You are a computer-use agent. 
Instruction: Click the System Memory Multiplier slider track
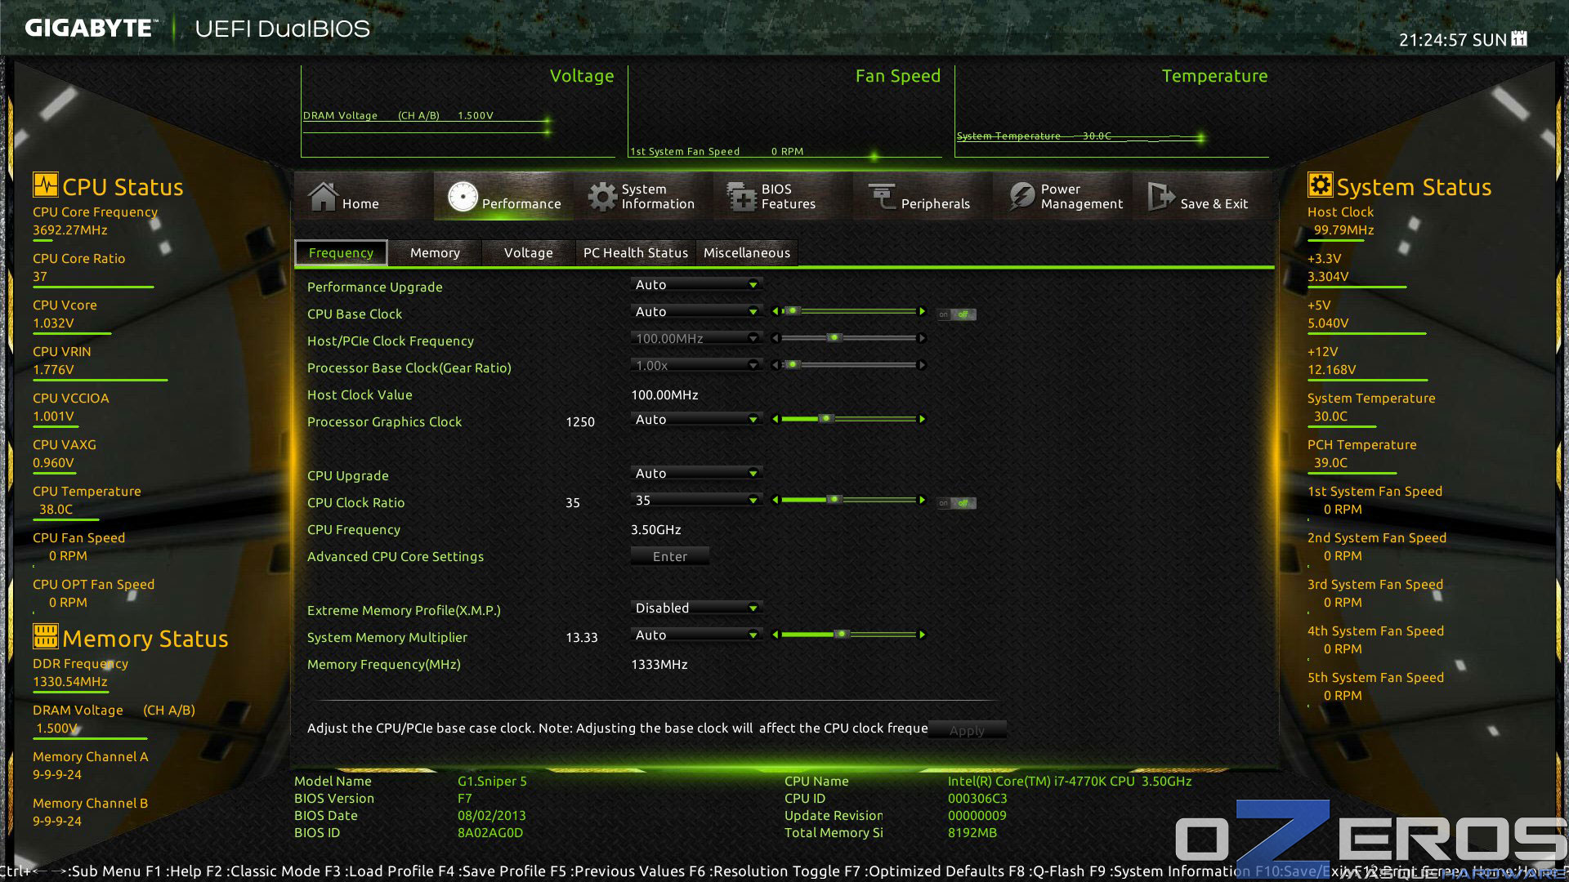point(848,635)
